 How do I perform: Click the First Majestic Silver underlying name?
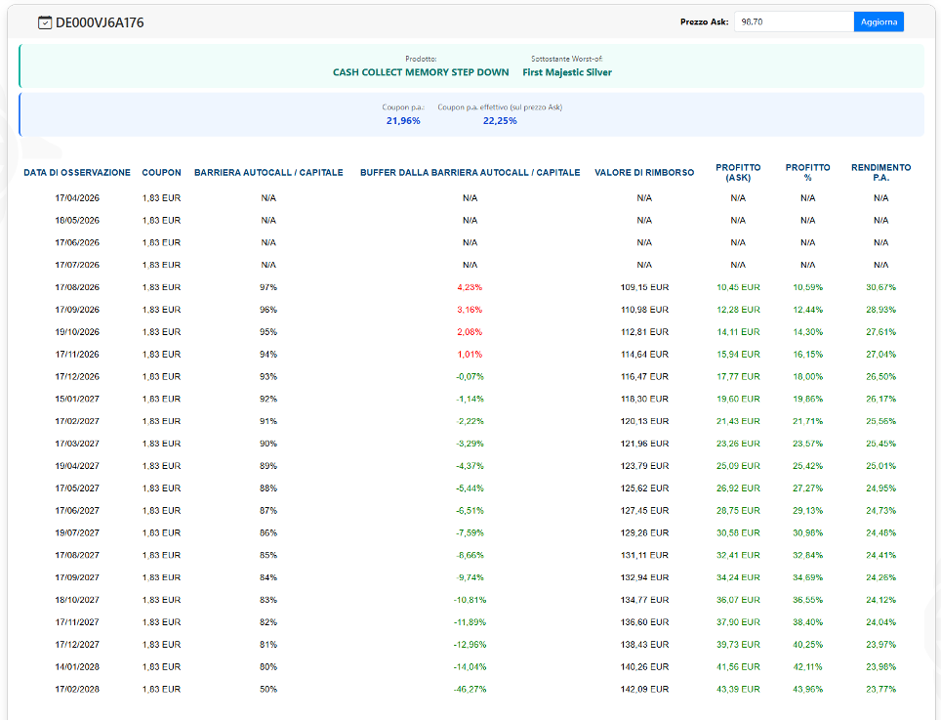click(567, 72)
